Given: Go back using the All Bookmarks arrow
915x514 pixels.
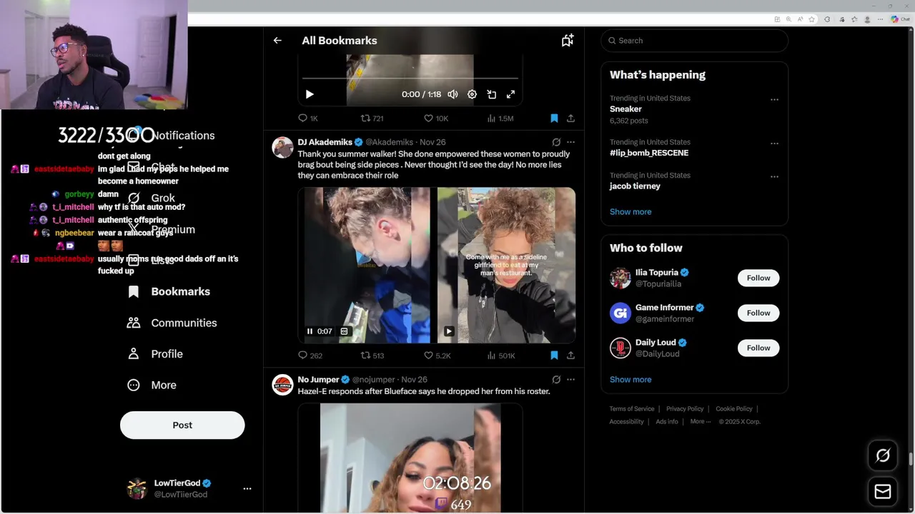Looking at the screenshot, I should (x=277, y=41).
